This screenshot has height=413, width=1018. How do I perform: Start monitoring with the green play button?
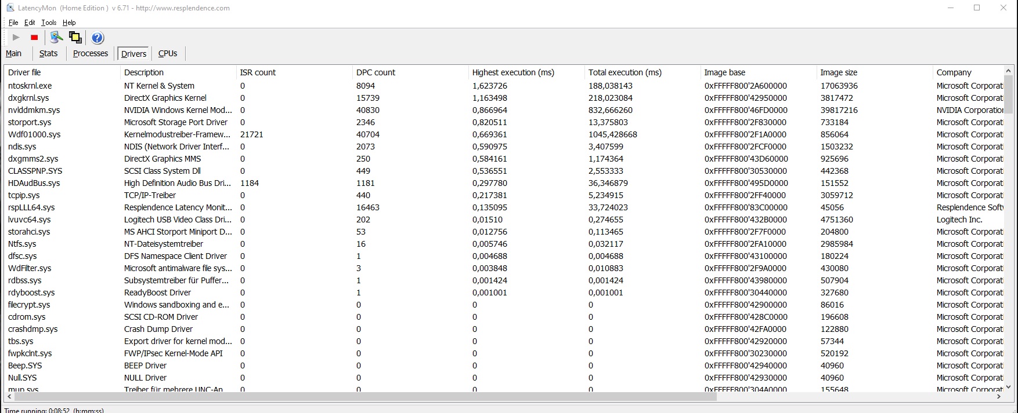[16, 38]
